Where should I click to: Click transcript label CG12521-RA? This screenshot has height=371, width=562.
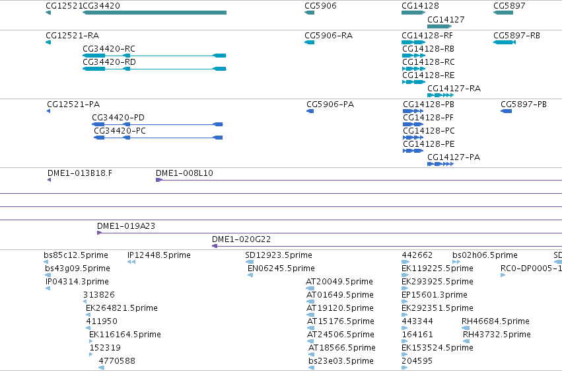[73, 36]
